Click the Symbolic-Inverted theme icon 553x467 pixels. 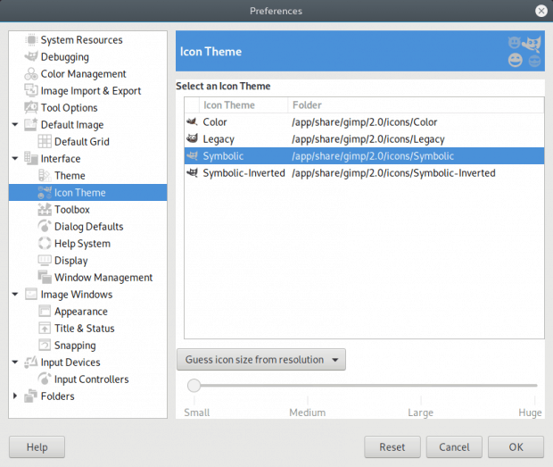tap(192, 172)
